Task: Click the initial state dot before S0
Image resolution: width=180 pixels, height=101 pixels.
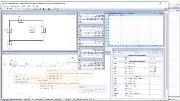Action: click(5, 64)
